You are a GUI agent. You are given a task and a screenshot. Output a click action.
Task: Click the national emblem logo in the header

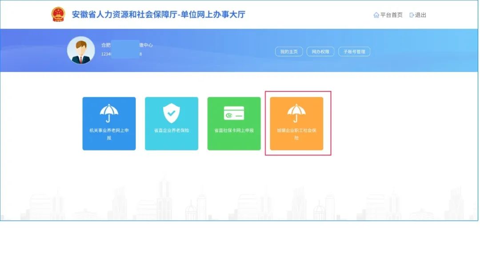(58, 14)
